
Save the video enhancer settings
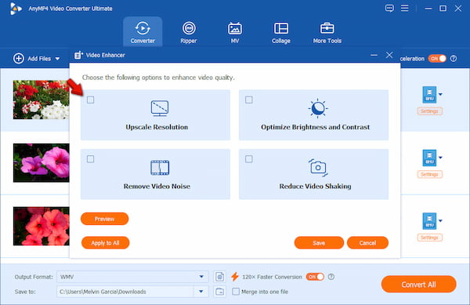pos(319,242)
